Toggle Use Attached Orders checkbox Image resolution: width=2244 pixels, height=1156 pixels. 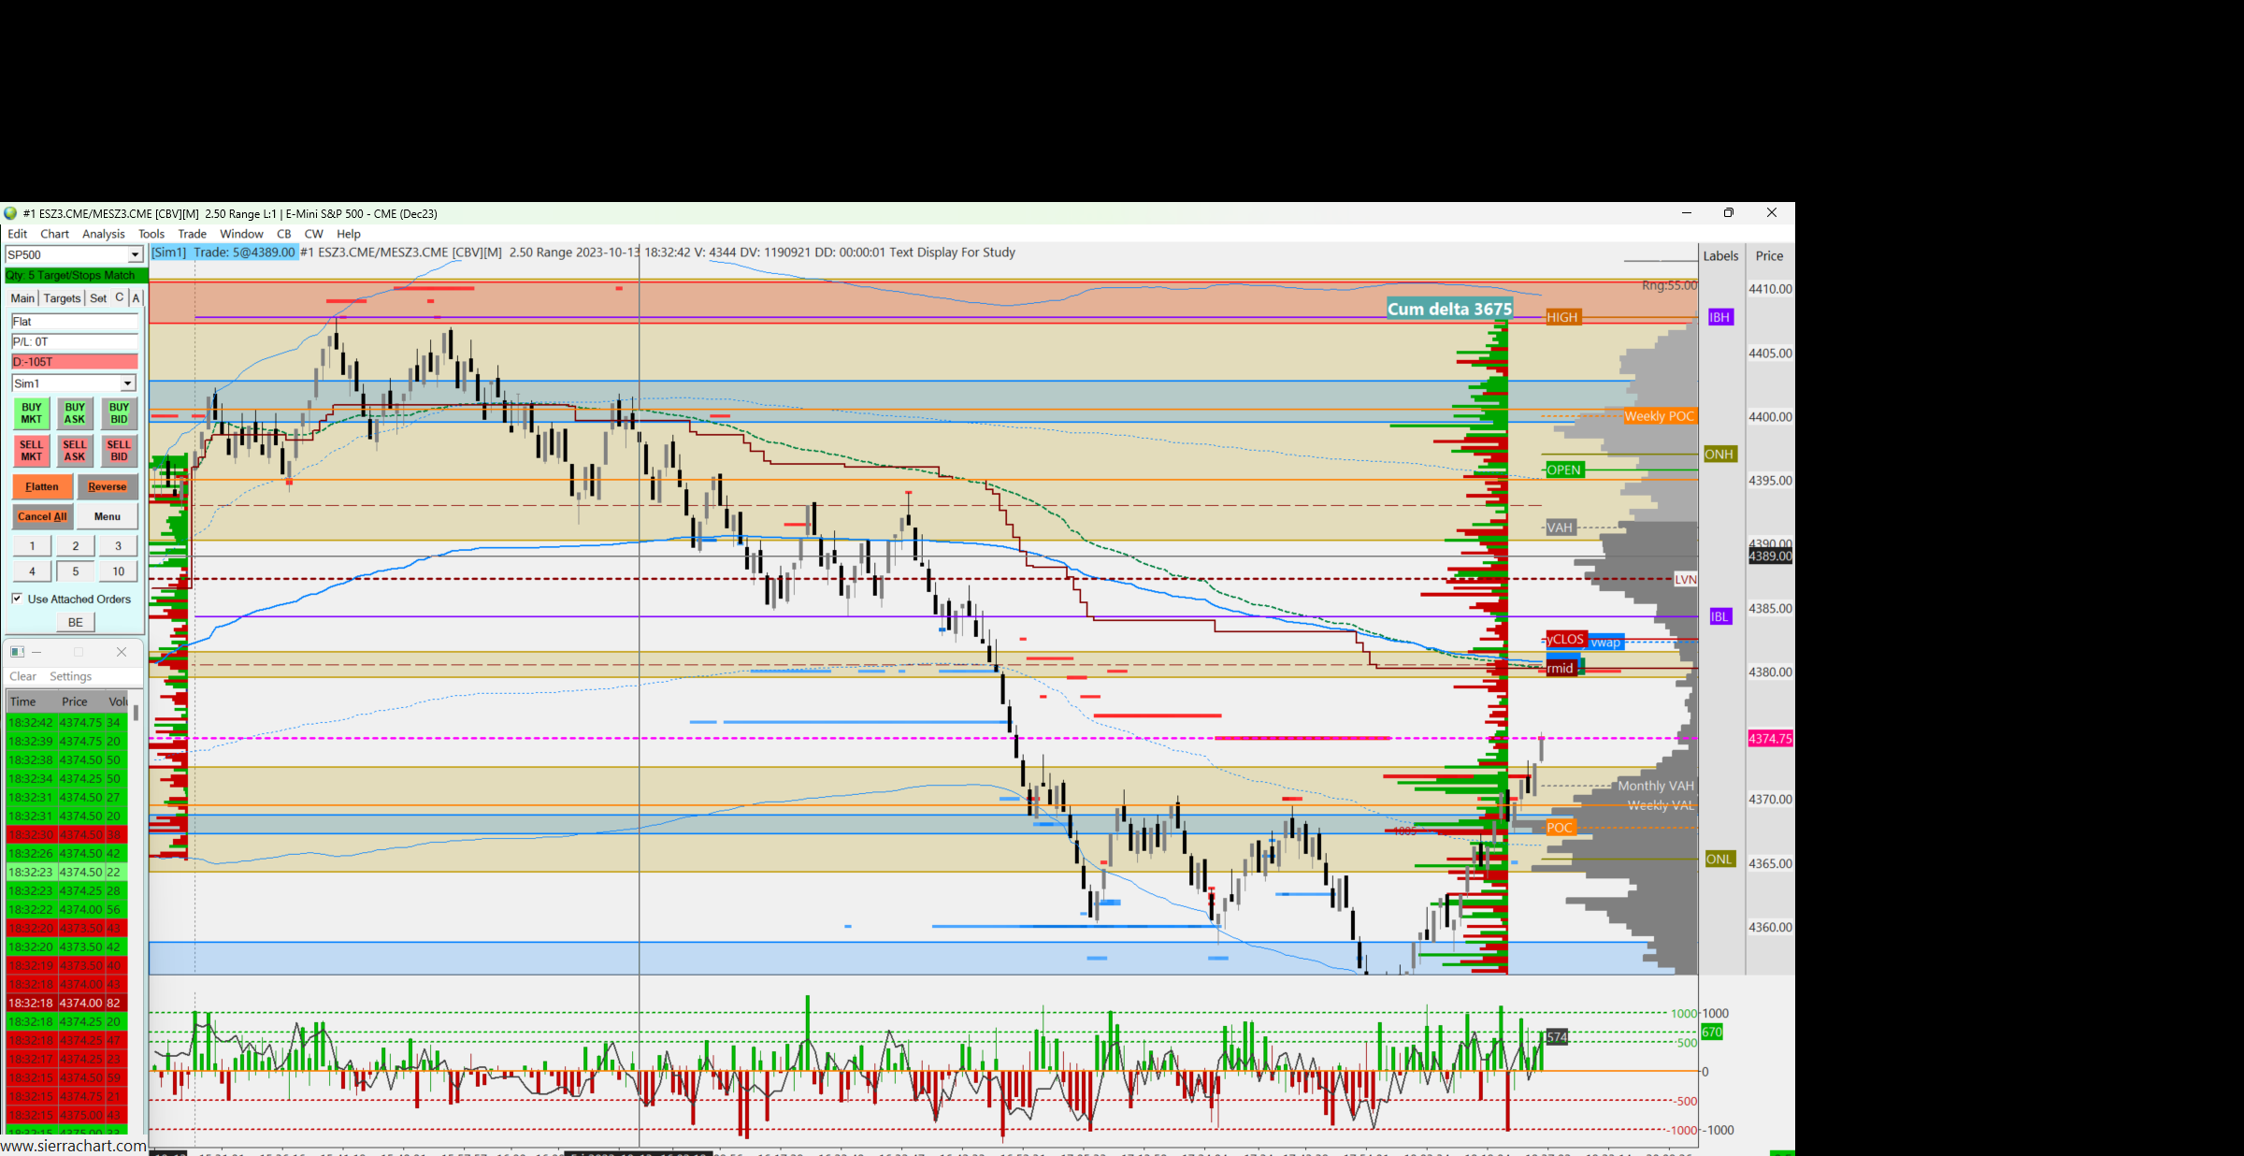click(x=17, y=599)
